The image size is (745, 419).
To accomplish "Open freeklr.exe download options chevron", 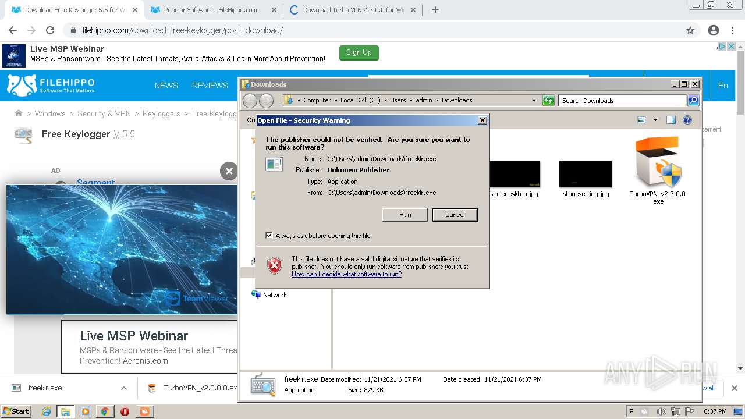I will click(x=123, y=388).
